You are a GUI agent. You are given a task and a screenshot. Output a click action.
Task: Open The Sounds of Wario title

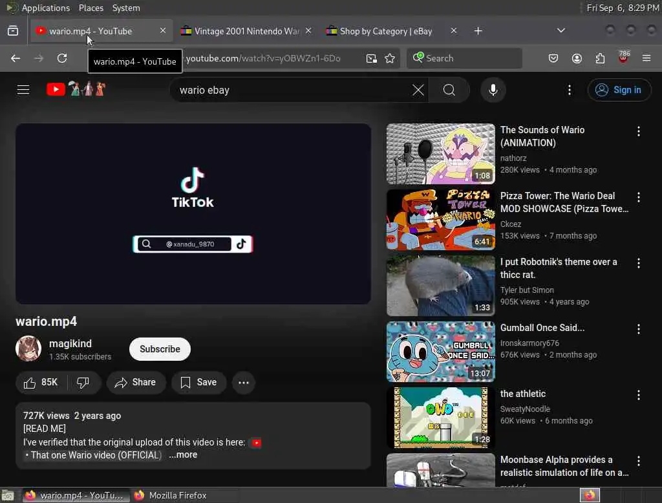(x=542, y=136)
